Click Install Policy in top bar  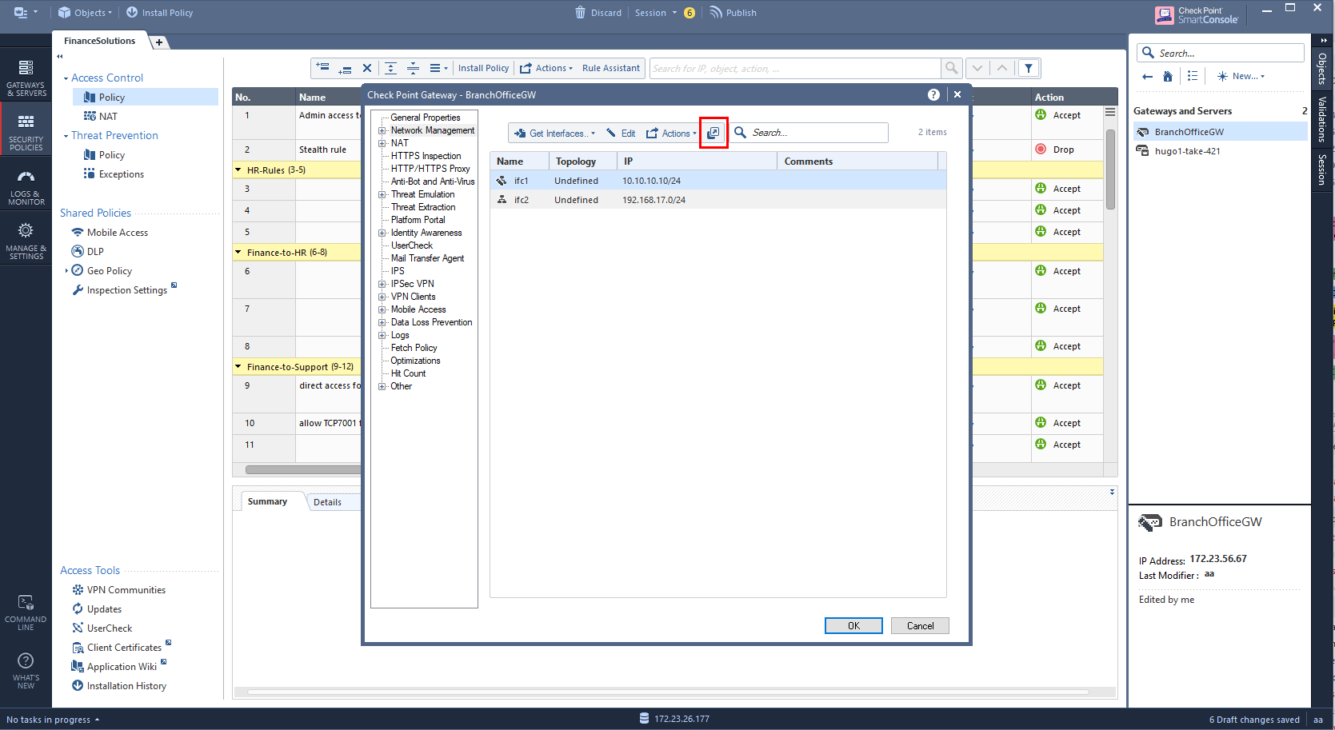click(x=159, y=13)
